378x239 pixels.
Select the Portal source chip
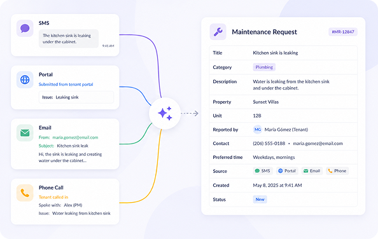click(x=287, y=171)
